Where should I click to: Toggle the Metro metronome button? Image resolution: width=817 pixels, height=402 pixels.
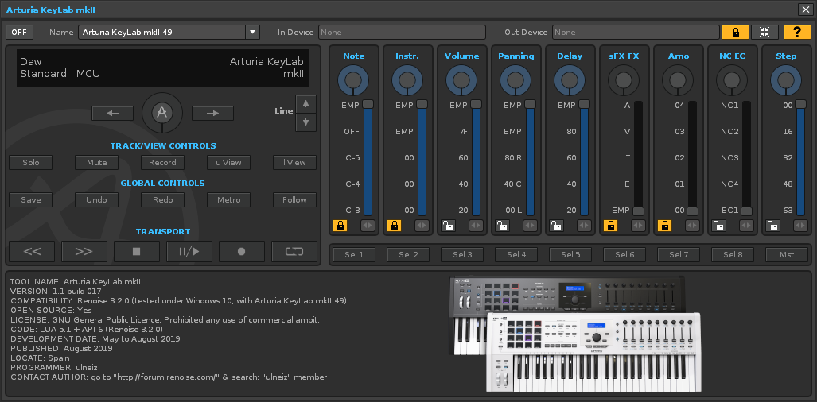pyautogui.click(x=229, y=199)
